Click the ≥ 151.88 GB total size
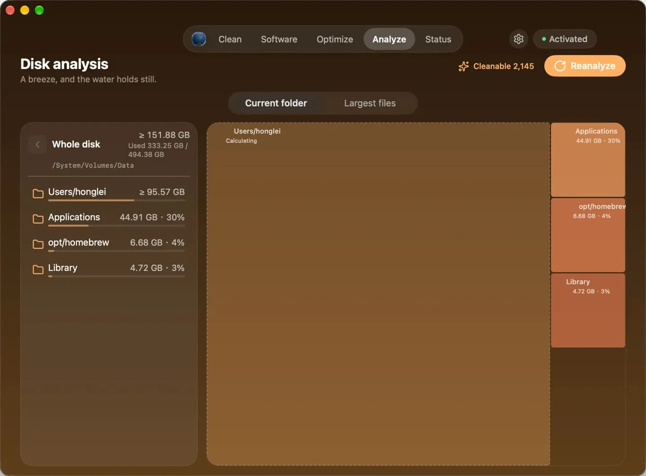The width and height of the screenshot is (646, 476). (164, 135)
